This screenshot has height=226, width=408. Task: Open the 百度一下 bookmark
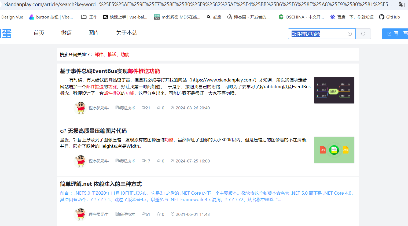[352, 17]
